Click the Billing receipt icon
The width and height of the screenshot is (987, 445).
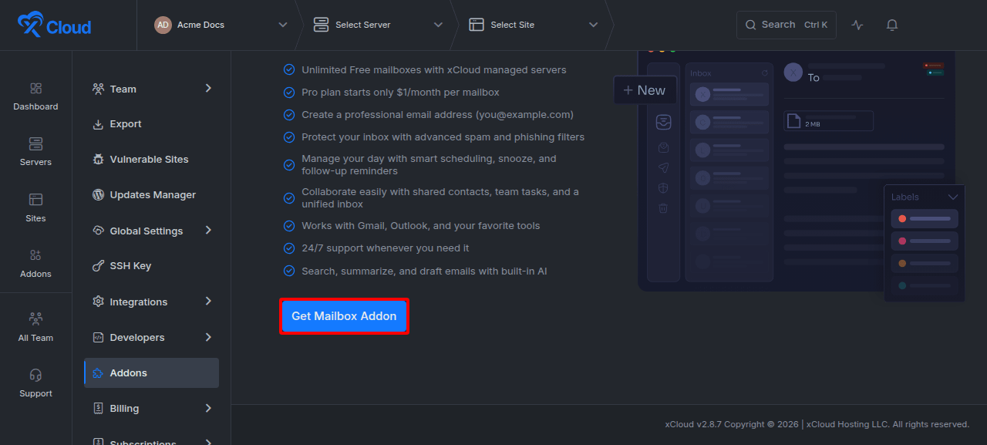[98, 408]
